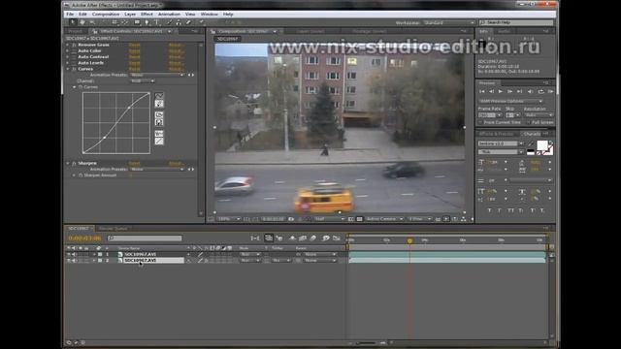Screen dimensions: 621x349
Task: Select the Clone Stamp tool
Action: pyautogui.click(x=179, y=22)
